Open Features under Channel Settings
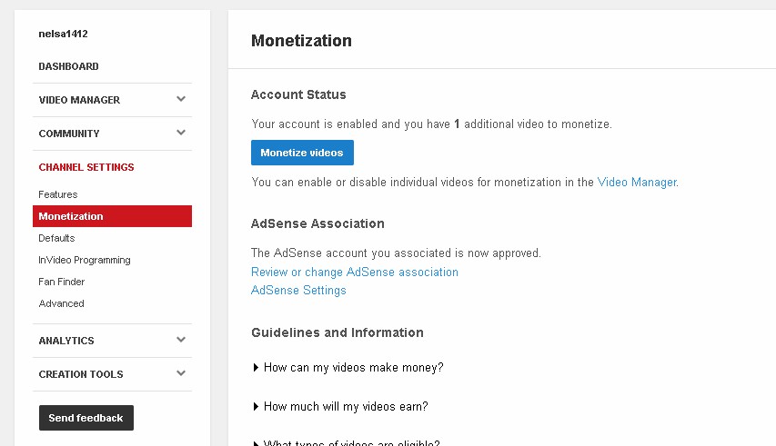This screenshot has height=446, width=776. point(58,194)
